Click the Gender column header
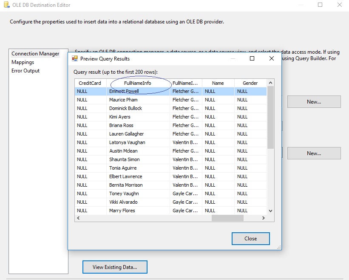Image resolution: width=349 pixels, height=280 pixels. tap(250, 83)
